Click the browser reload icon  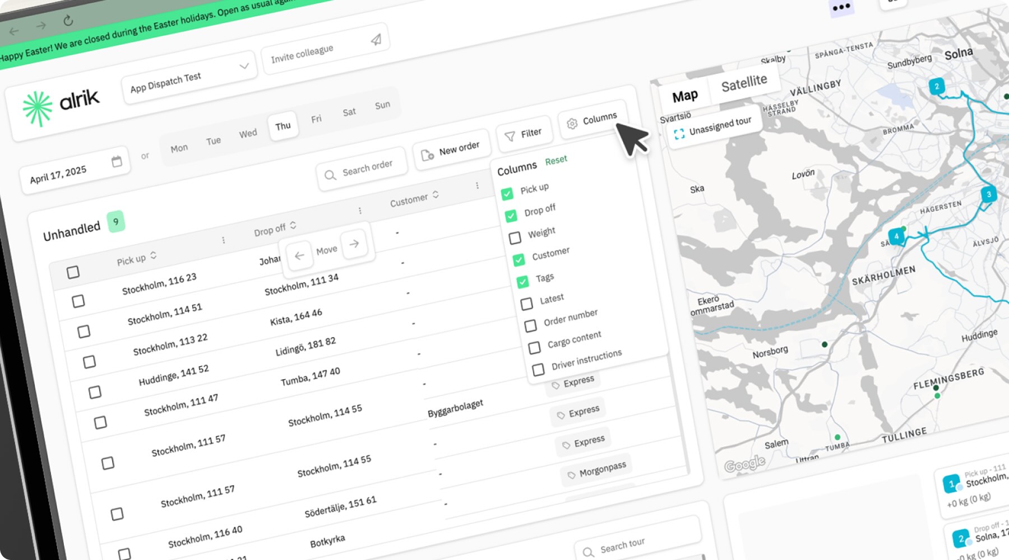[68, 21]
